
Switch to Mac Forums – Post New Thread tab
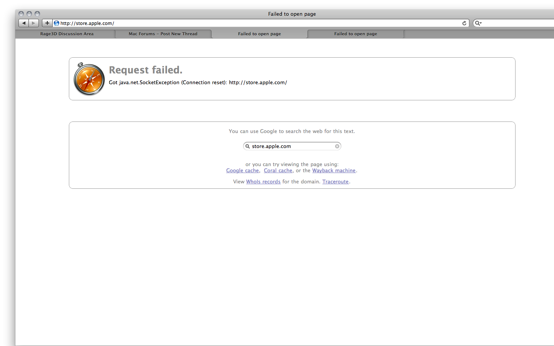tap(163, 34)
